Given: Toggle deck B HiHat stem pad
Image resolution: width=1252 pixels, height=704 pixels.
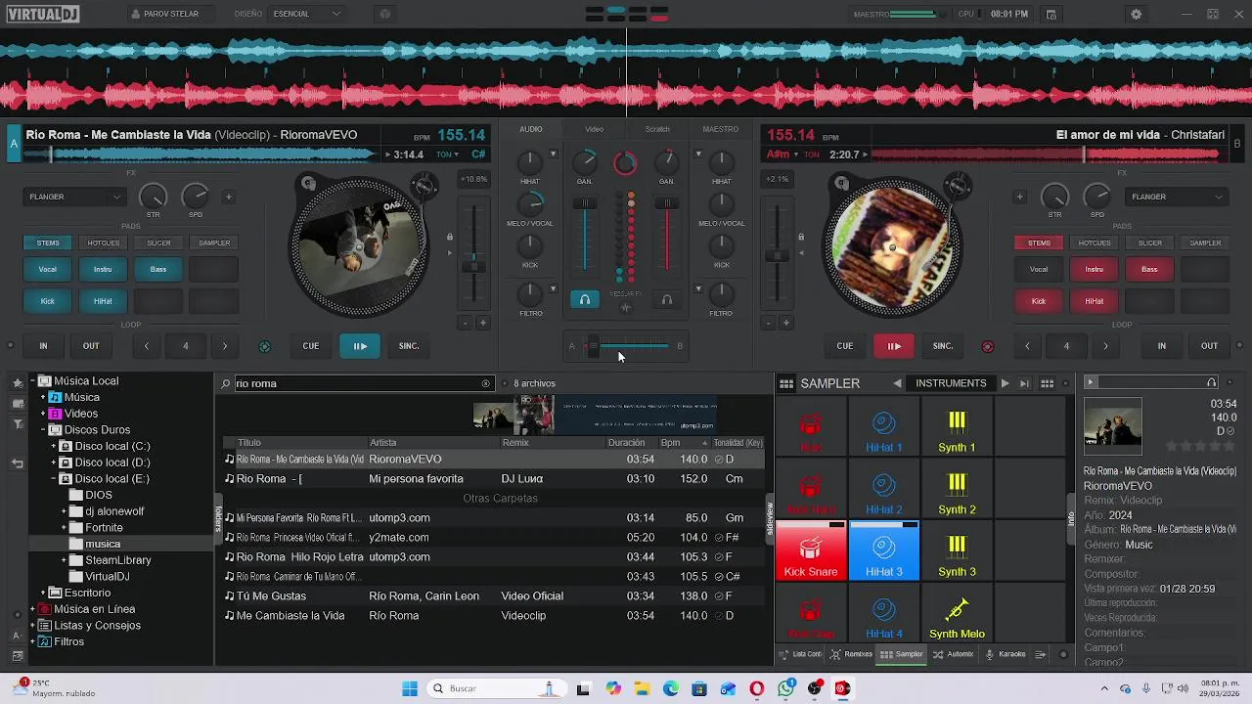Looking at the screenshot, I should pyautogui.click(x=1095, y=301).
